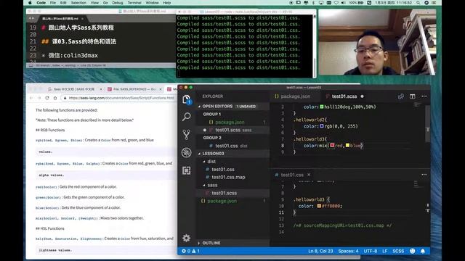
Task: Open the Edit menu in menu bar
Action: pyautogui.click(x=63, y=3)
